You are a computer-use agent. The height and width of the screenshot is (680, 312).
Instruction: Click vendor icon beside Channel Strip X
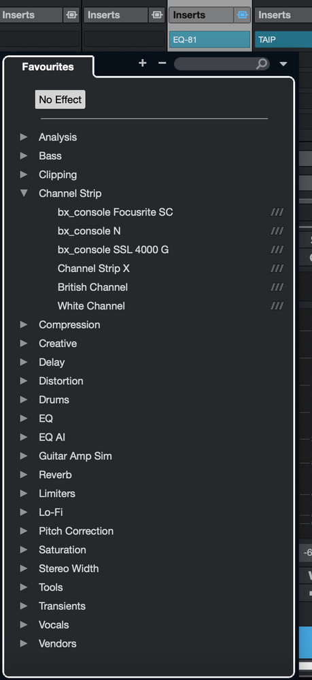tap(277, 269)
